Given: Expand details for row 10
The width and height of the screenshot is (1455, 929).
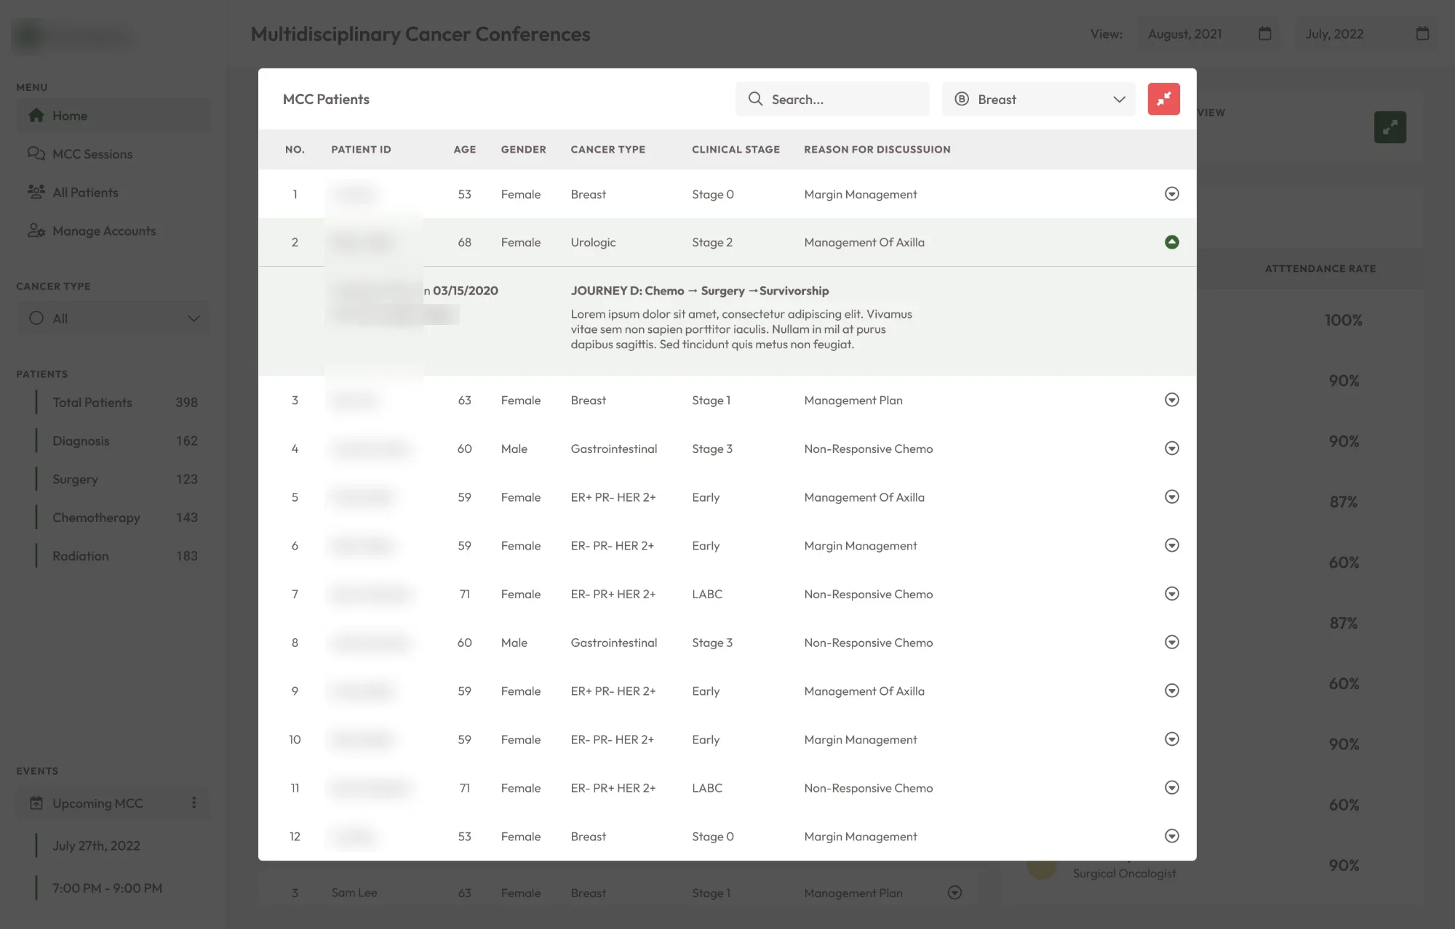Looking at the screenshot, I should (1171, 739).
